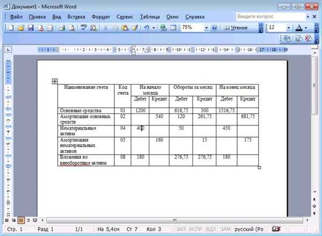The height and width of the screenshot is (236, 322).
Task: Paste from clipboard using toolbar icon
Action: tap(125, 28)
